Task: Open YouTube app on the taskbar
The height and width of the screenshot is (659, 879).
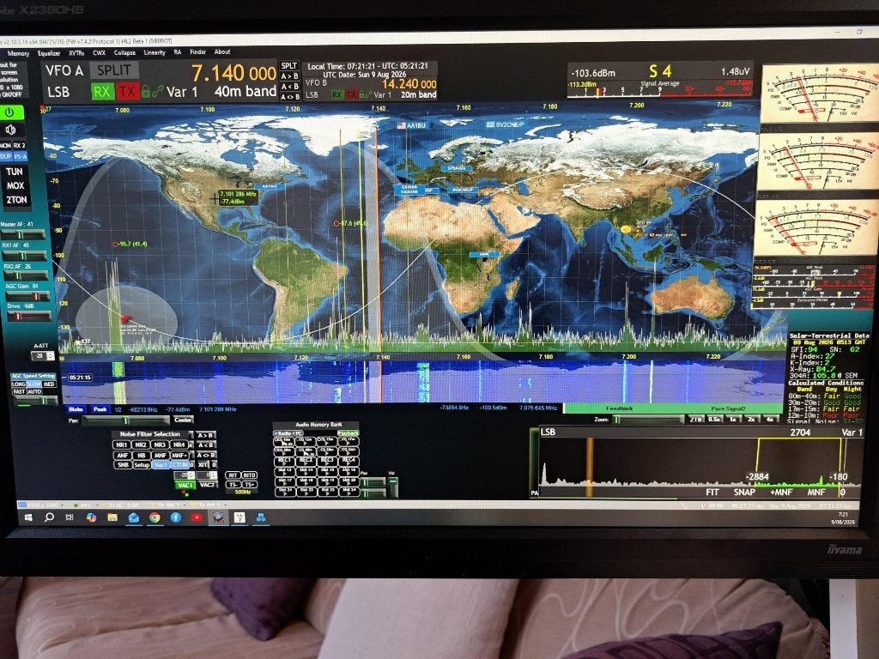Action: tap(197, 517)
